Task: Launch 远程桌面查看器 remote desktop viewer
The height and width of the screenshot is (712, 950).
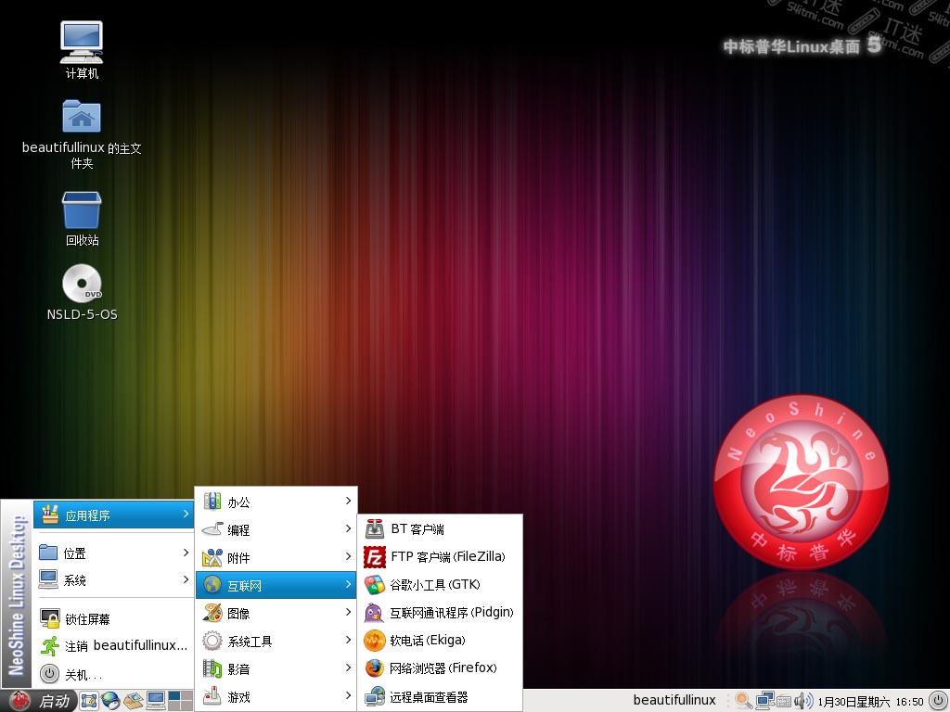Action: (x=440, y=697)
